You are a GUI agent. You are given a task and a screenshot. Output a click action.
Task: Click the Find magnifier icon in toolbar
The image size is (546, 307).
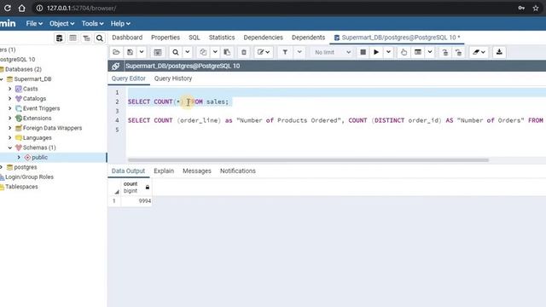click(x=176, y=52)
